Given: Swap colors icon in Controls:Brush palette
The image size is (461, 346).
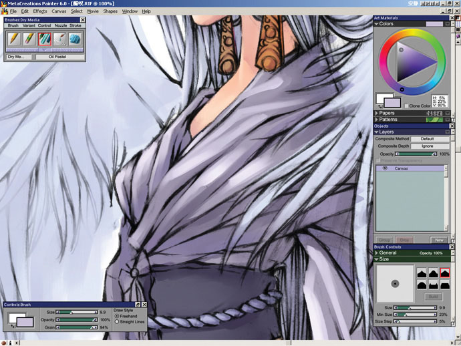Looking at the screenshot, I should [12, 326].
